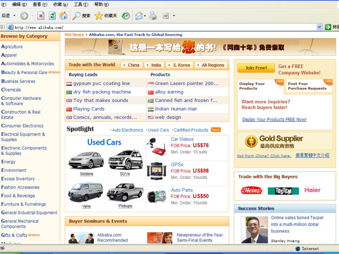Screen dimensions: 339x254
Task: Open the Hot News Alibaba.com headline link
Action: tap(135, 34)
